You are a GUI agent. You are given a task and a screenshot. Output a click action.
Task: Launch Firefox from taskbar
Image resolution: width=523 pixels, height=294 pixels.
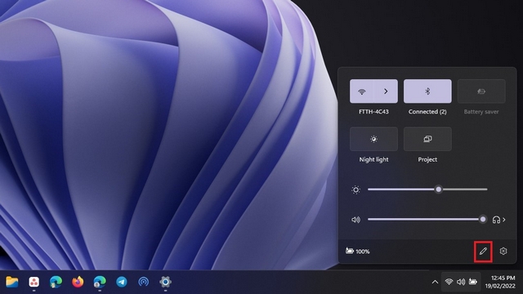(78, 282)
